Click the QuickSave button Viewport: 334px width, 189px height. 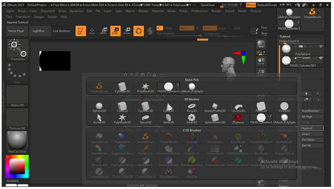click(x=208, y=5)
